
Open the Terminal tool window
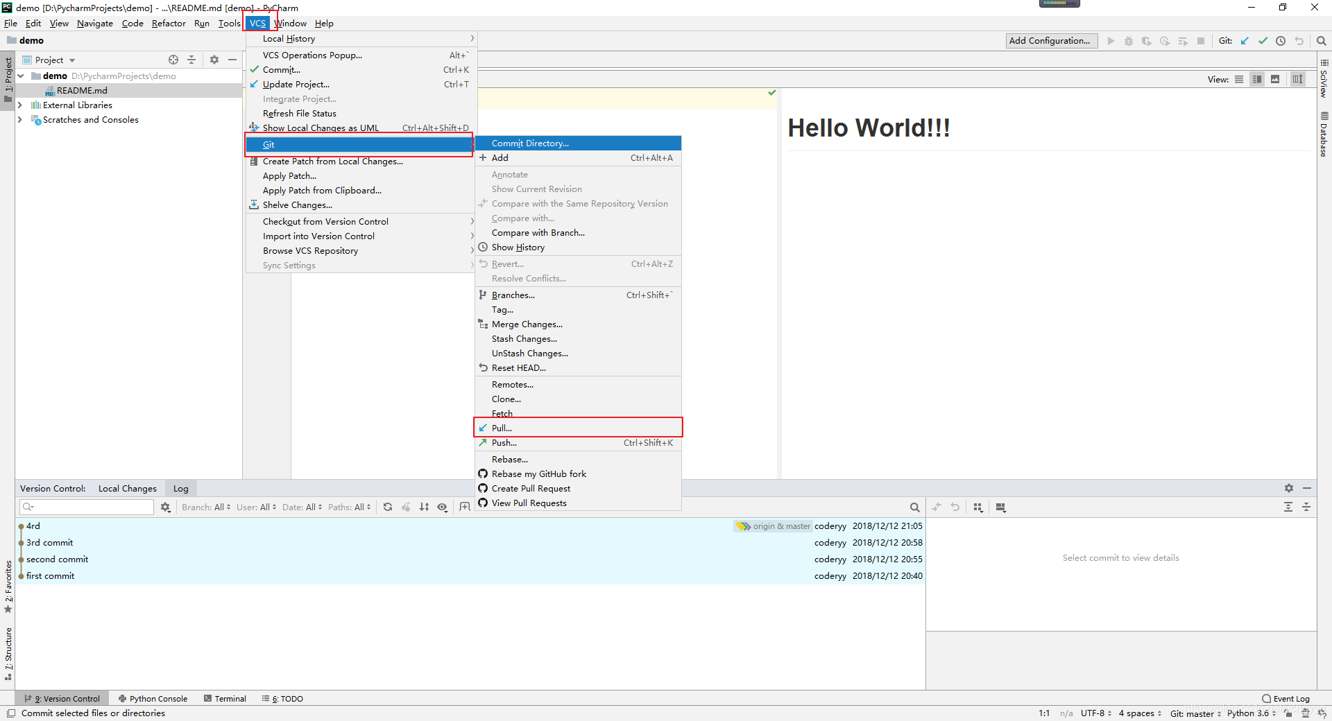click(x=225, y=699)
